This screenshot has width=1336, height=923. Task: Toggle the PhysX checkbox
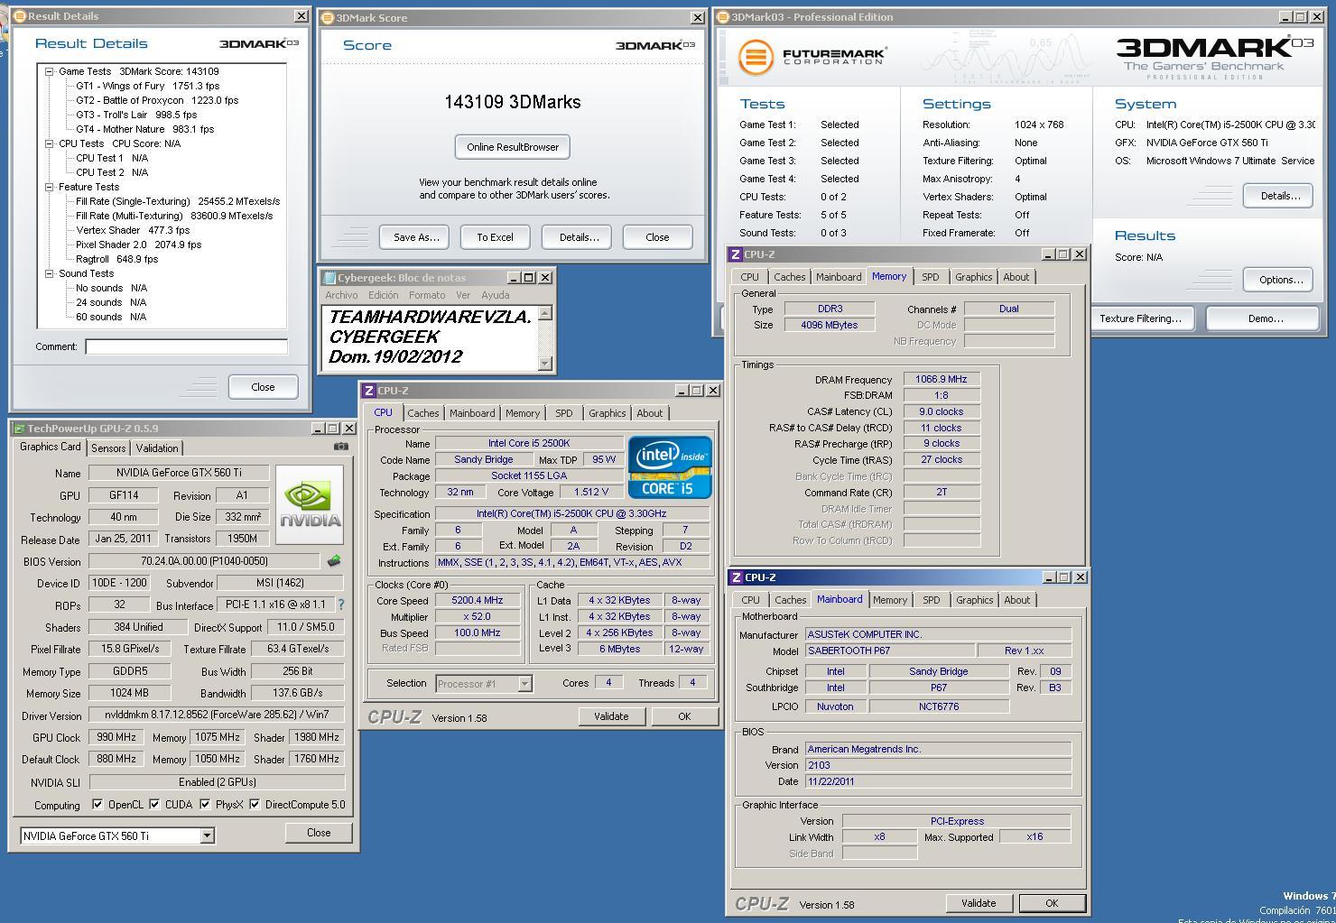206,804
